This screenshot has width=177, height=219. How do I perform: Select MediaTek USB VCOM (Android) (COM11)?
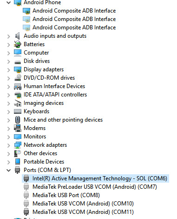pyautogui.click(x=83, y=212)
